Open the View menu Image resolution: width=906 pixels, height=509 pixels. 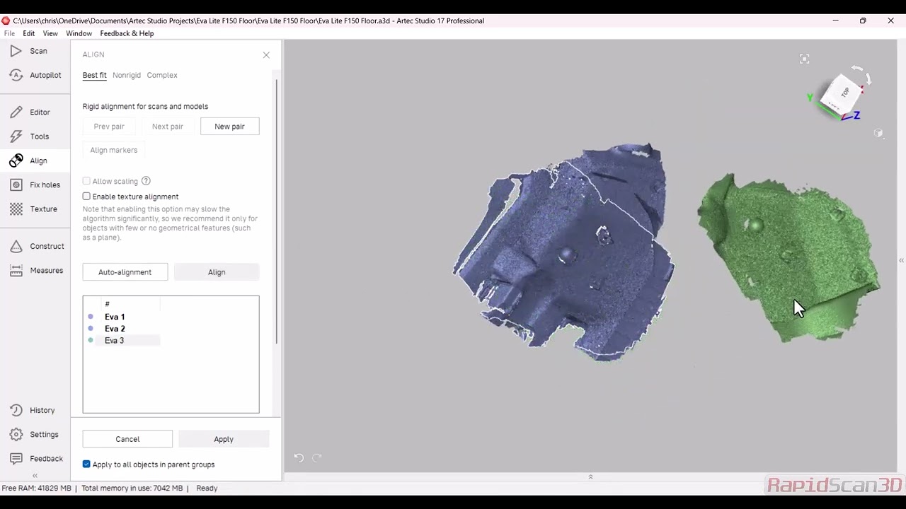click(50, 33)
